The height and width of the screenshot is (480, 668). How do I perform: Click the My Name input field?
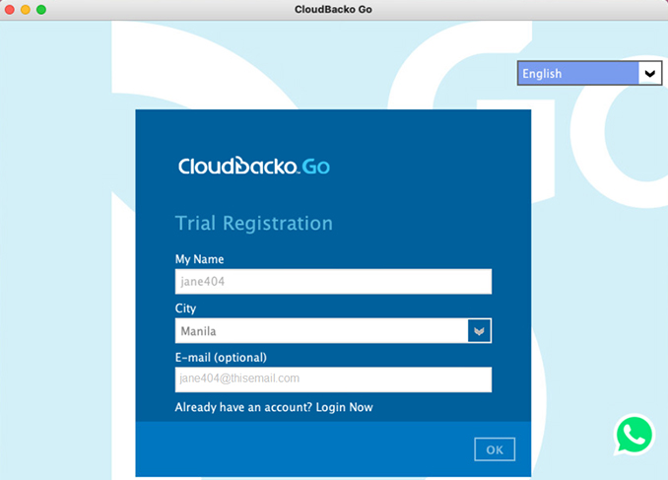(333, 281)
